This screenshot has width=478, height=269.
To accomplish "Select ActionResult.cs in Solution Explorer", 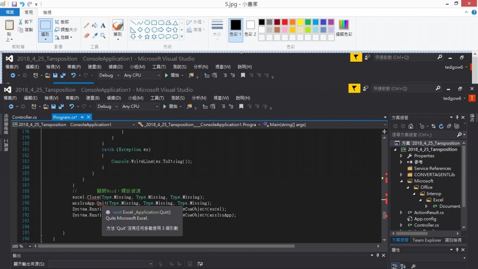I will pos(429,212).
